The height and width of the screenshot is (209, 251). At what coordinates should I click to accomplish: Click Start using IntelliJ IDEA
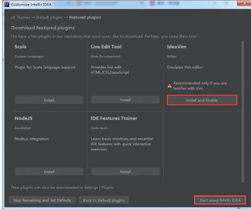[220, 200]
